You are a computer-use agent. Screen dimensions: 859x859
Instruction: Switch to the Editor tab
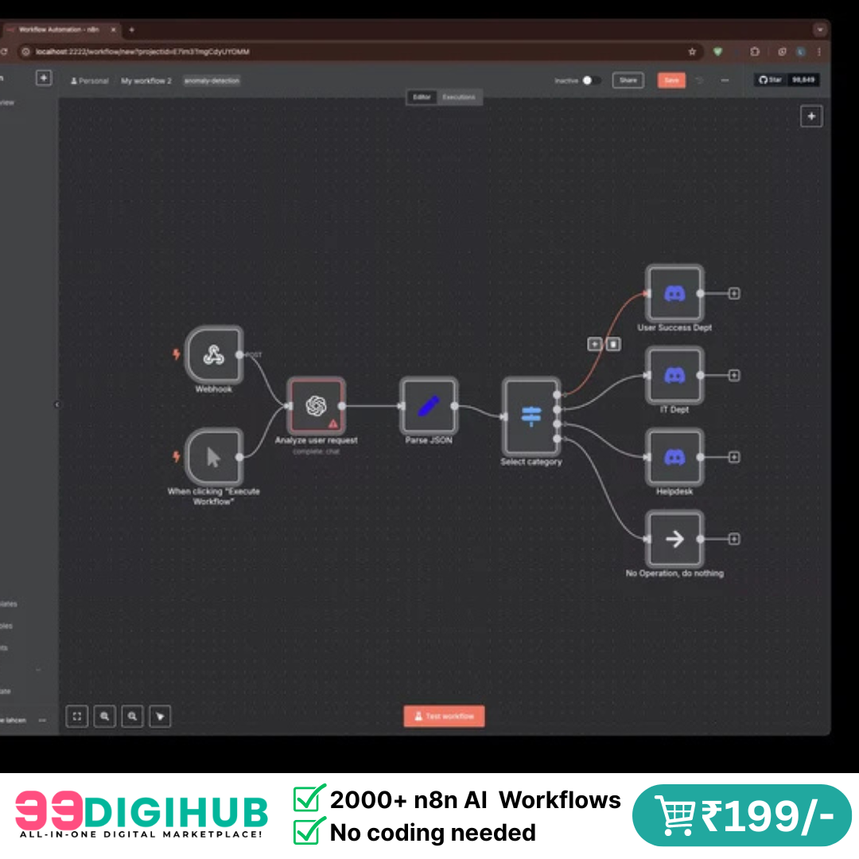(421, 97)
